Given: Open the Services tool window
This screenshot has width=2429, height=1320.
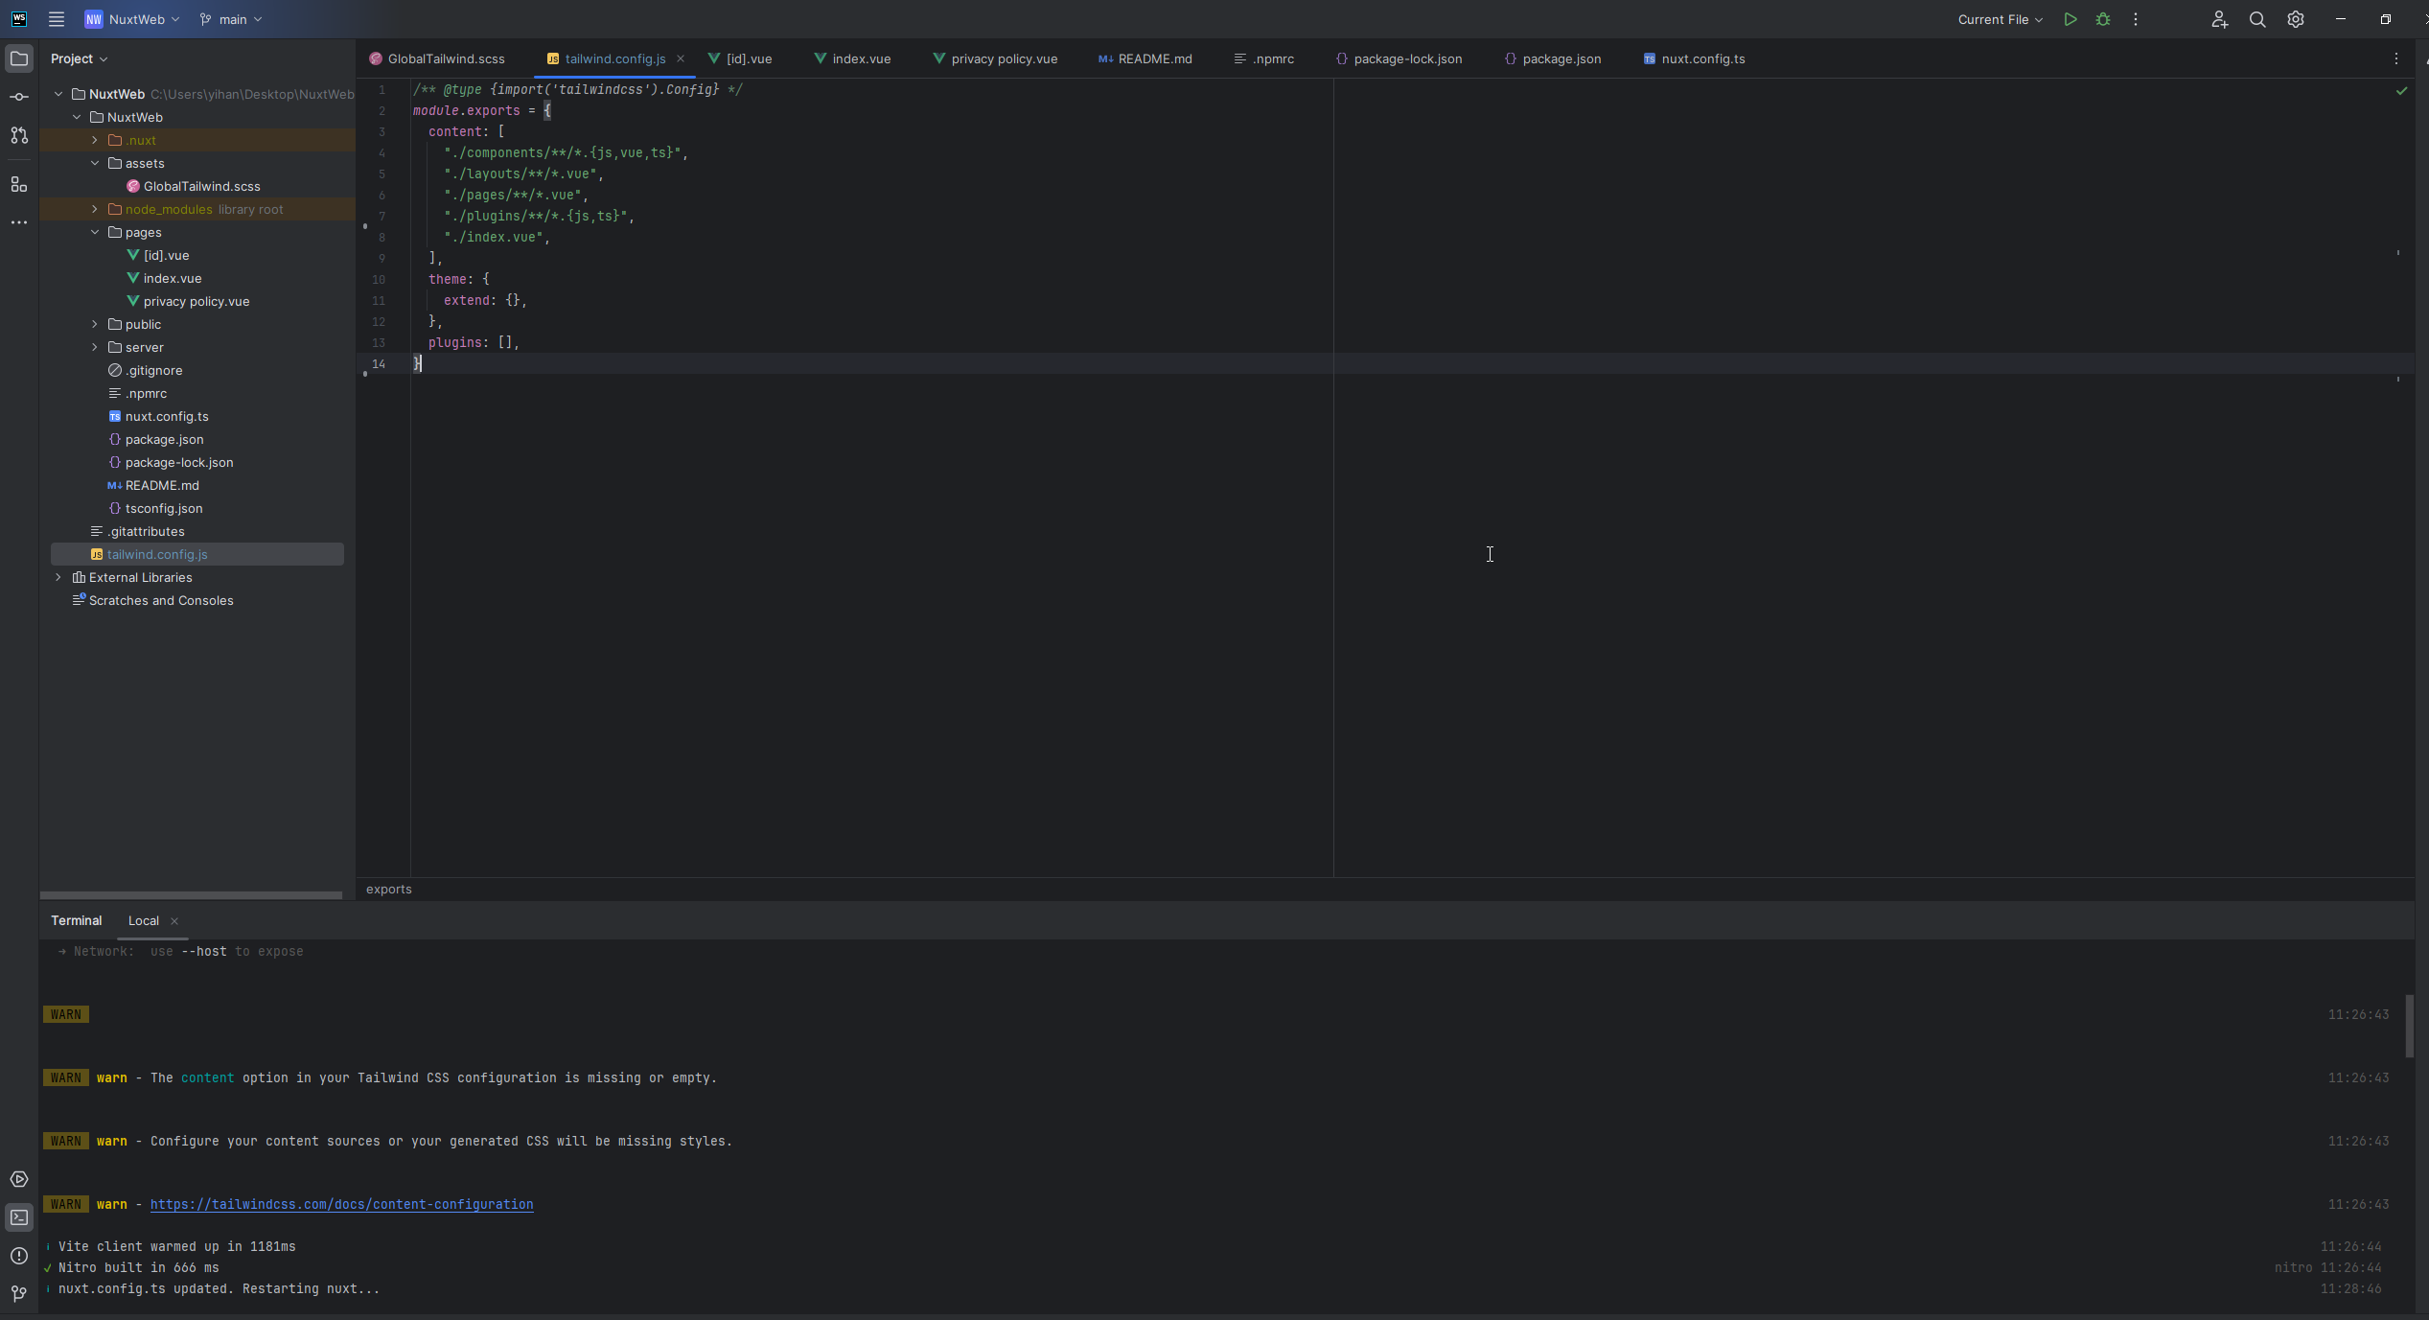Looking at the screenshot, I should [19, 1179].
